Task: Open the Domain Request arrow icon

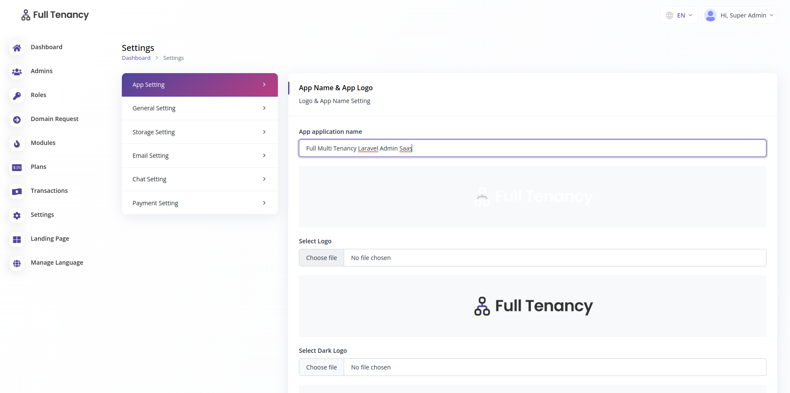Action: pyautogui.click(x=17, y=120)
